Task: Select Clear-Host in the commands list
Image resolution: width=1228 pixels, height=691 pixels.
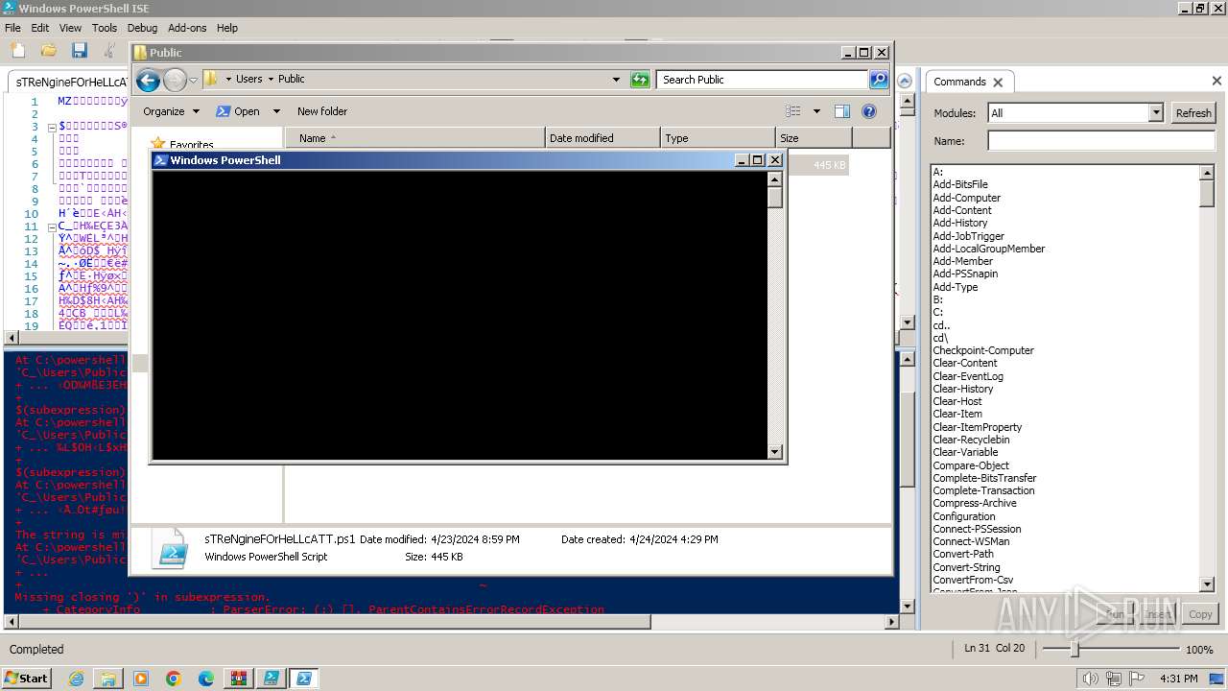Action: click(x=957, y=401)
